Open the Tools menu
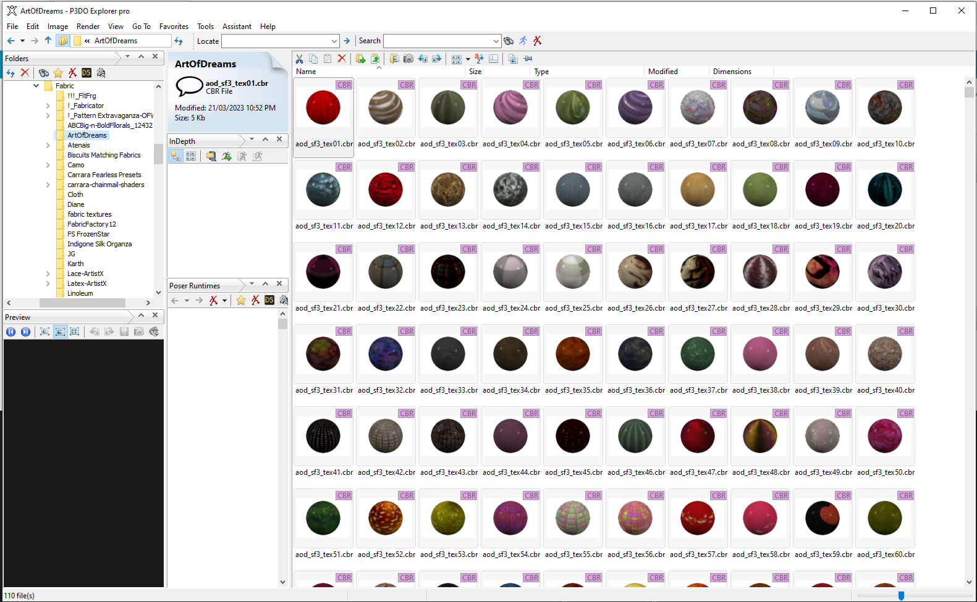Viewport: 977px width, 602px height. [205, 27]
